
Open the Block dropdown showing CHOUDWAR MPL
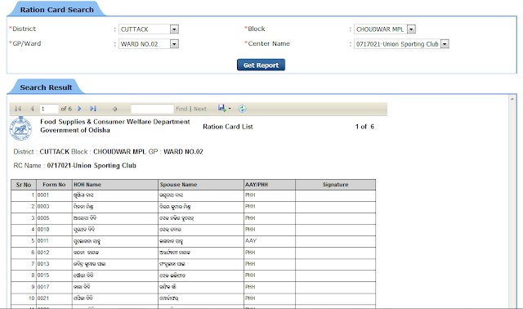[385, 29]
